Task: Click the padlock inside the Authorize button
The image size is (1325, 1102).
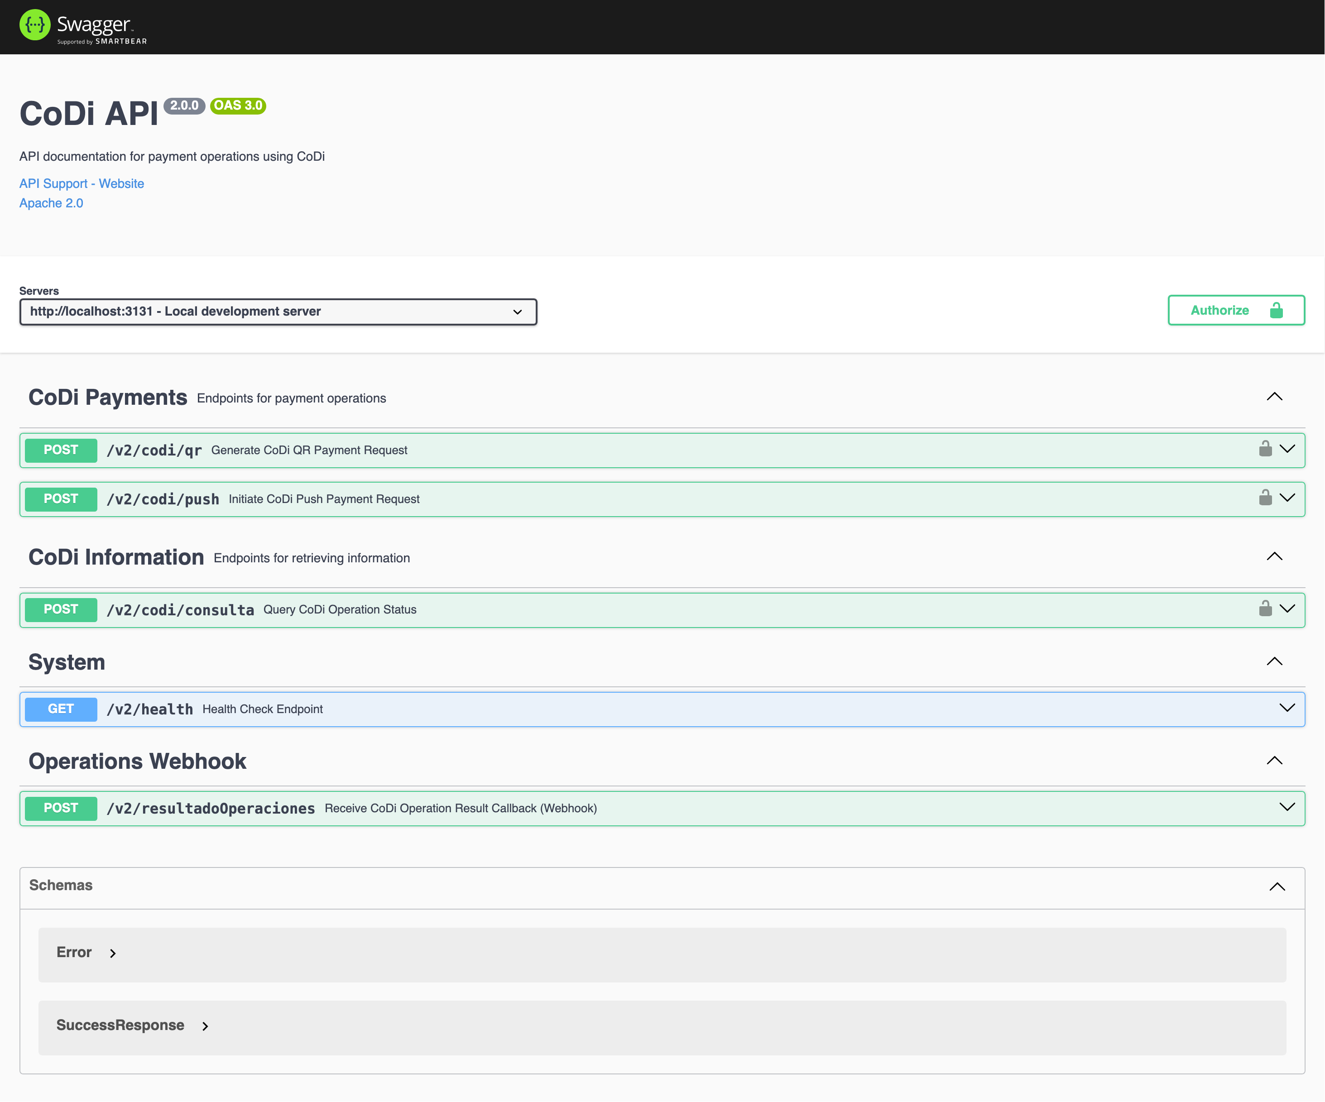Action: tap(1277, 310)
